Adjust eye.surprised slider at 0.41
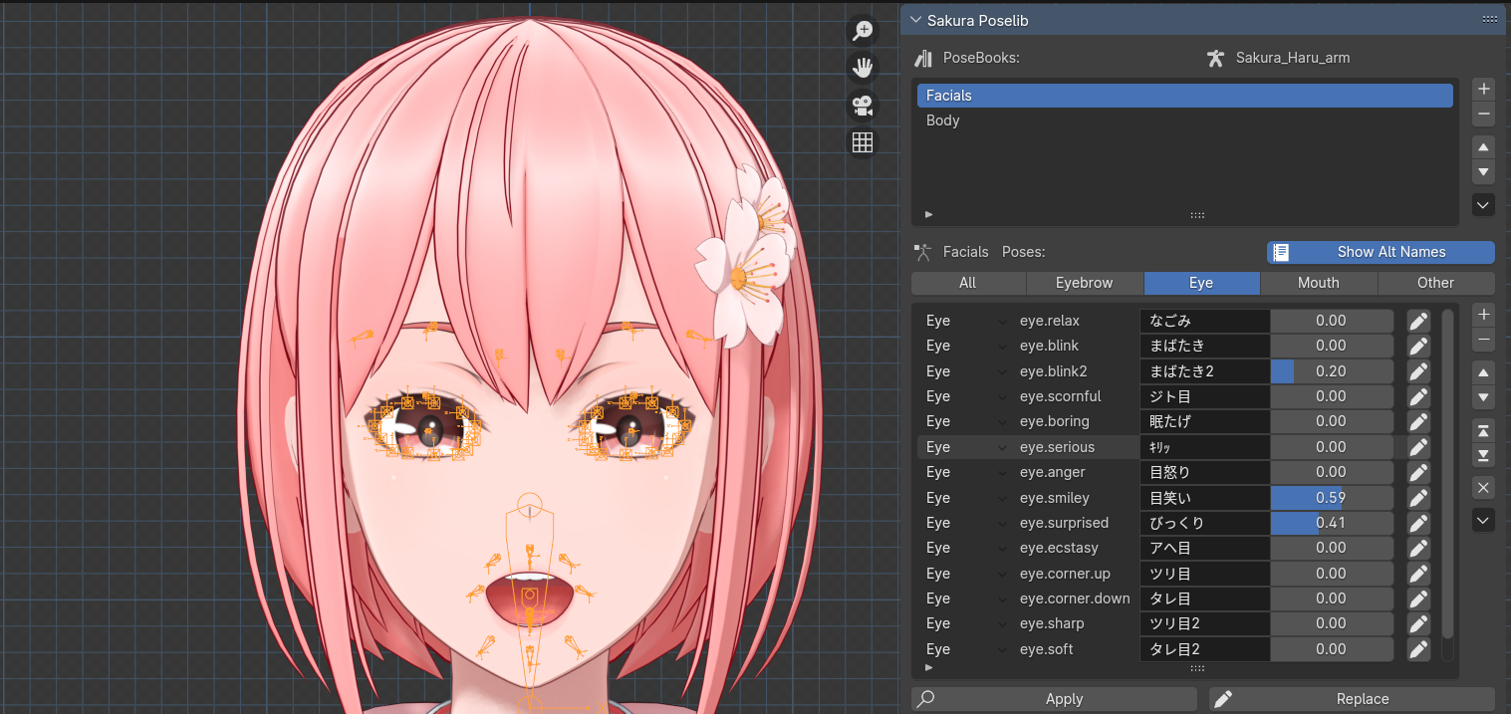The image size is (1511, 714). click(x=1332, y=523)
